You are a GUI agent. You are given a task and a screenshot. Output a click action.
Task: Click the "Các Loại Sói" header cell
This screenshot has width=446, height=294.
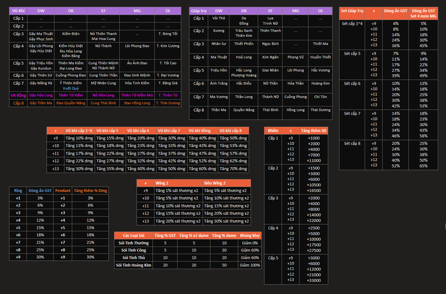click(x=133, y=236)
